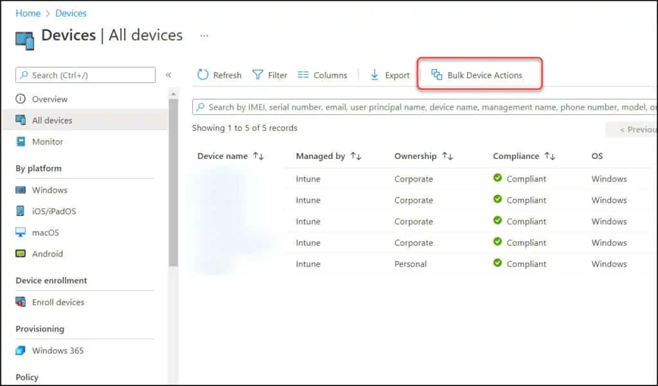Click Windows OS cell in the Personal row
The image size is (658, 386).
[609, 264]
